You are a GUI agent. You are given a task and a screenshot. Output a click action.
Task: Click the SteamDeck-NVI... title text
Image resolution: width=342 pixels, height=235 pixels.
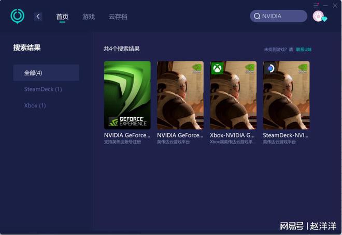[x=286, y=135]
